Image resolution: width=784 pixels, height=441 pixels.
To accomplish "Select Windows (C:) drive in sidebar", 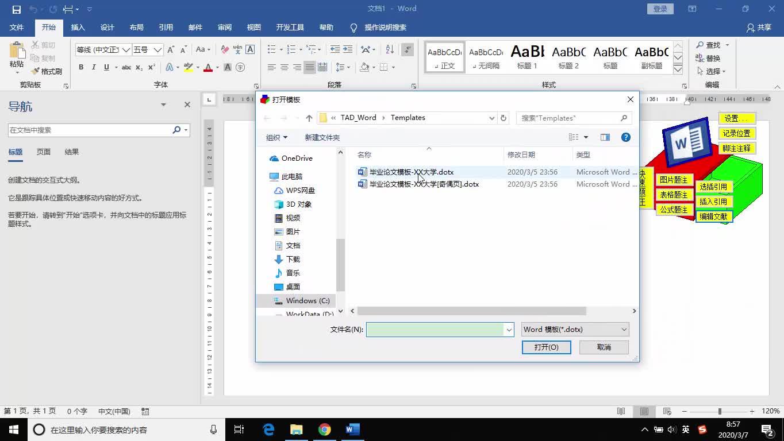I will click(308, 300).
